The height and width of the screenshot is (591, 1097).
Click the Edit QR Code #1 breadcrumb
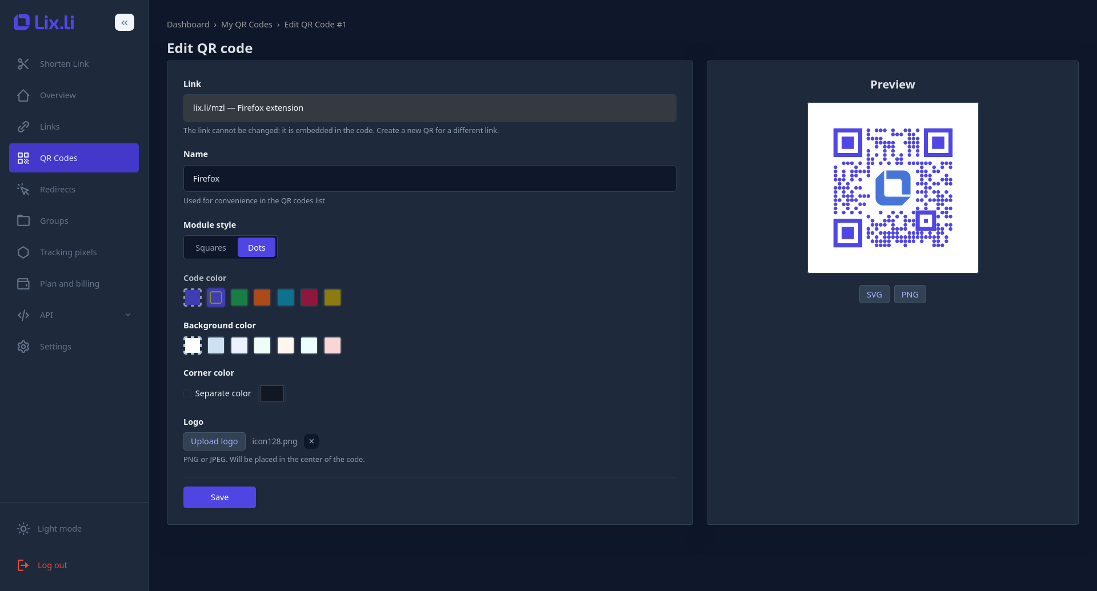pyautogui.click(x=315, y=25)
